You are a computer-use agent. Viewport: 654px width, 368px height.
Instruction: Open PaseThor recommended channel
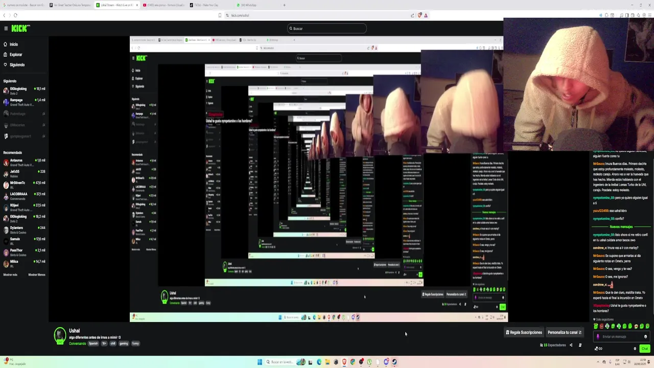click(x=24, y=252)
